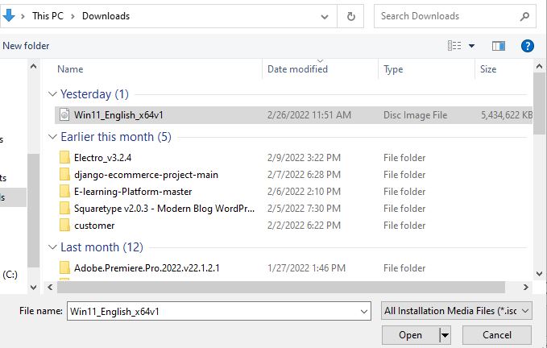Sort by the Size column header
Image resolution: width=547 pixels, height=348 pixels.
[x=488, y=69]
